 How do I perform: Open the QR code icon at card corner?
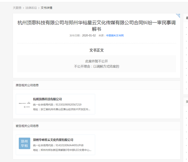(178, 16)
